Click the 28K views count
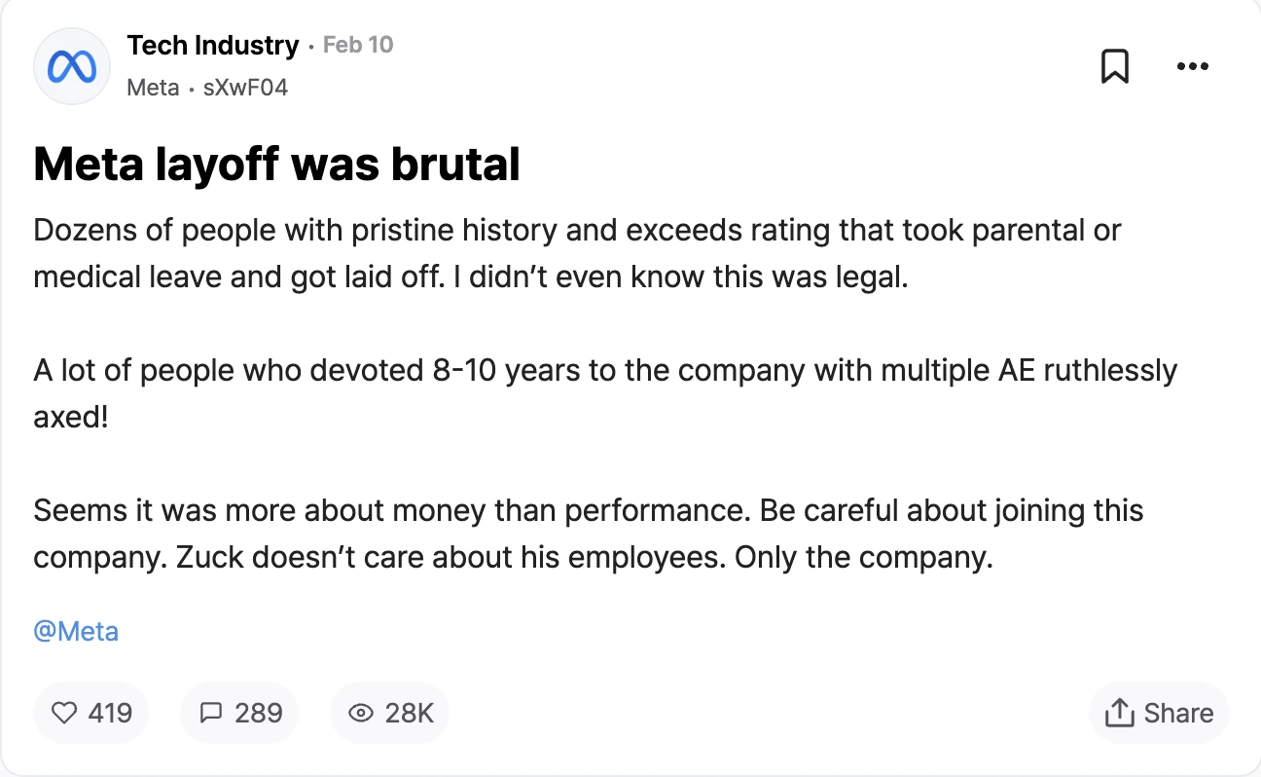1261x777 pixels. pyautogui.click(x=409, y=713)
